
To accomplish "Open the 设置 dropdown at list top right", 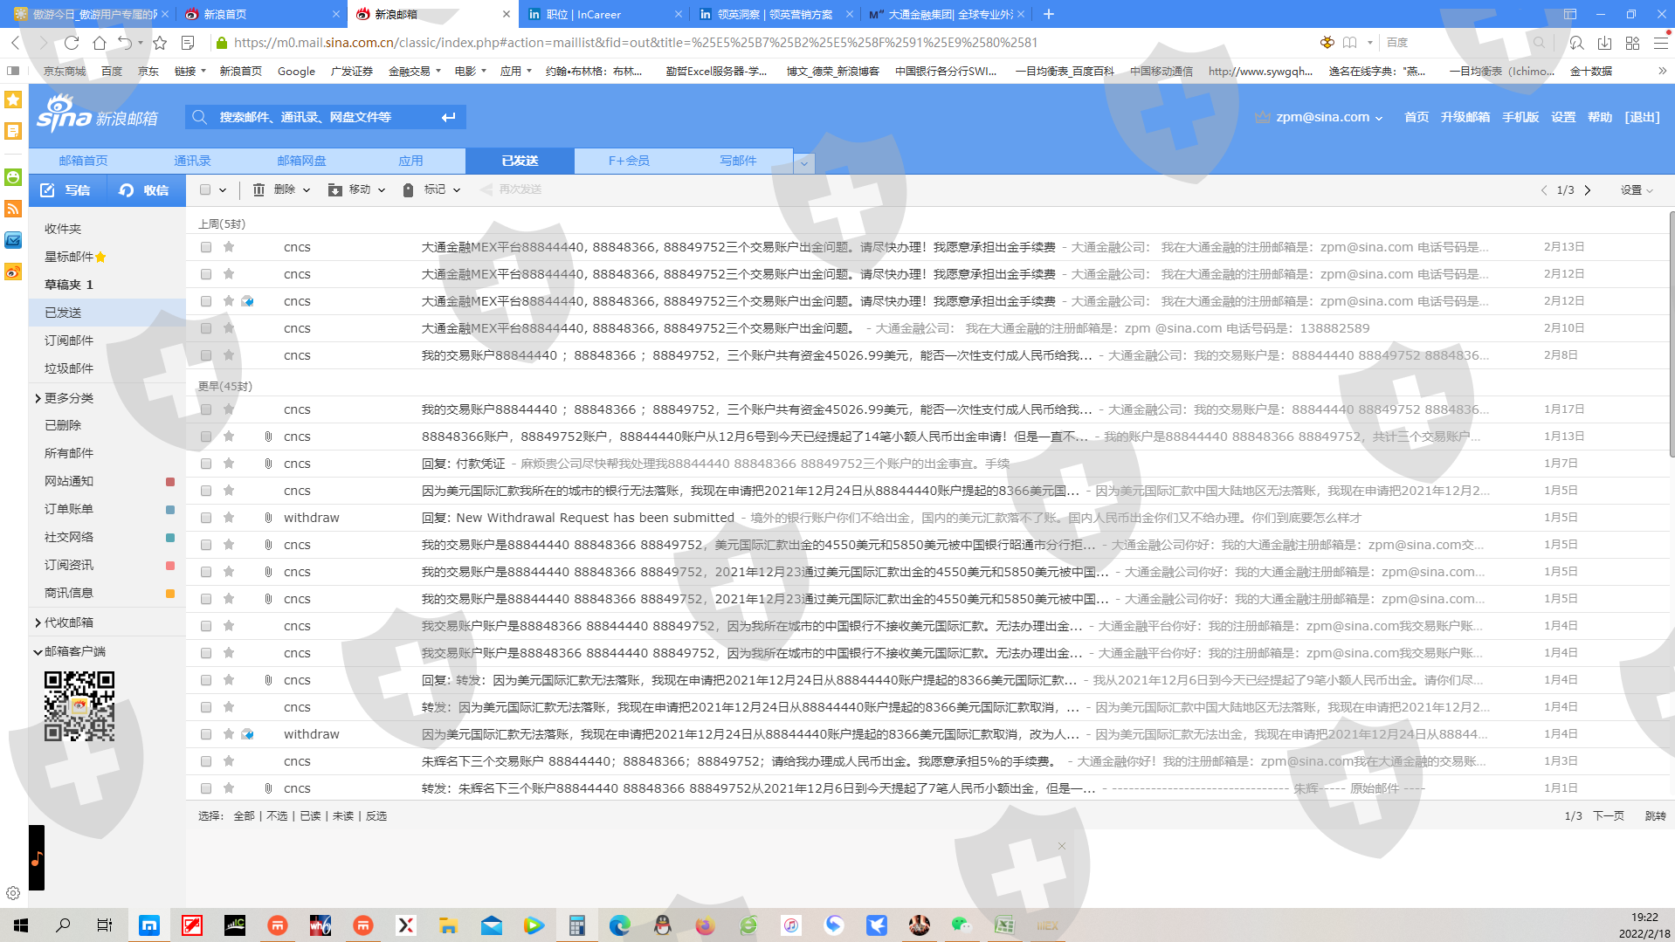I will pyautogui.click(x=1637, y=190).
